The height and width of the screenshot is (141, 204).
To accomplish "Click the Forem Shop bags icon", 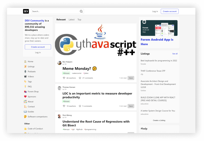I will coord(25,92).
